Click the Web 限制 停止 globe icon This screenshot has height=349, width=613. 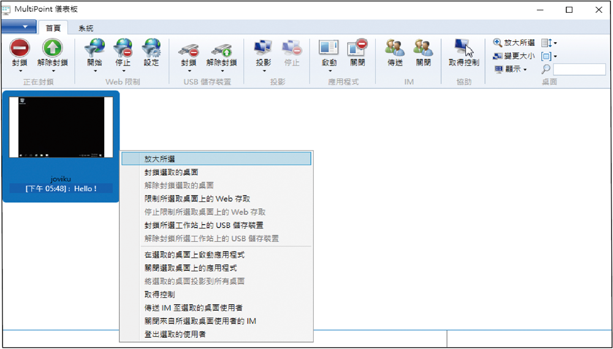(123, 48)
